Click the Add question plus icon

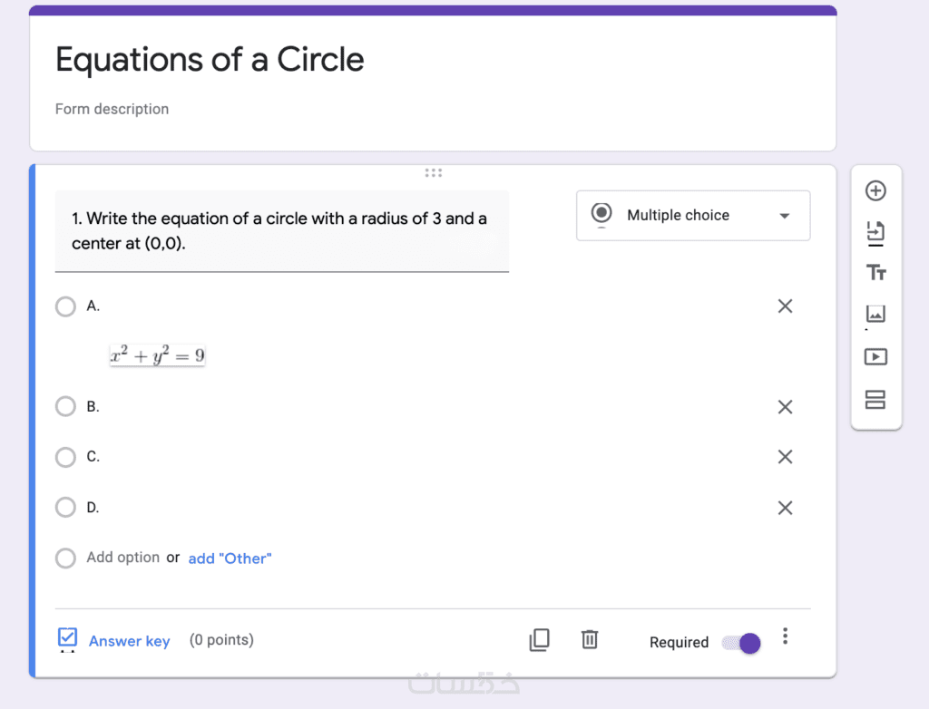[x=875, y=190]
